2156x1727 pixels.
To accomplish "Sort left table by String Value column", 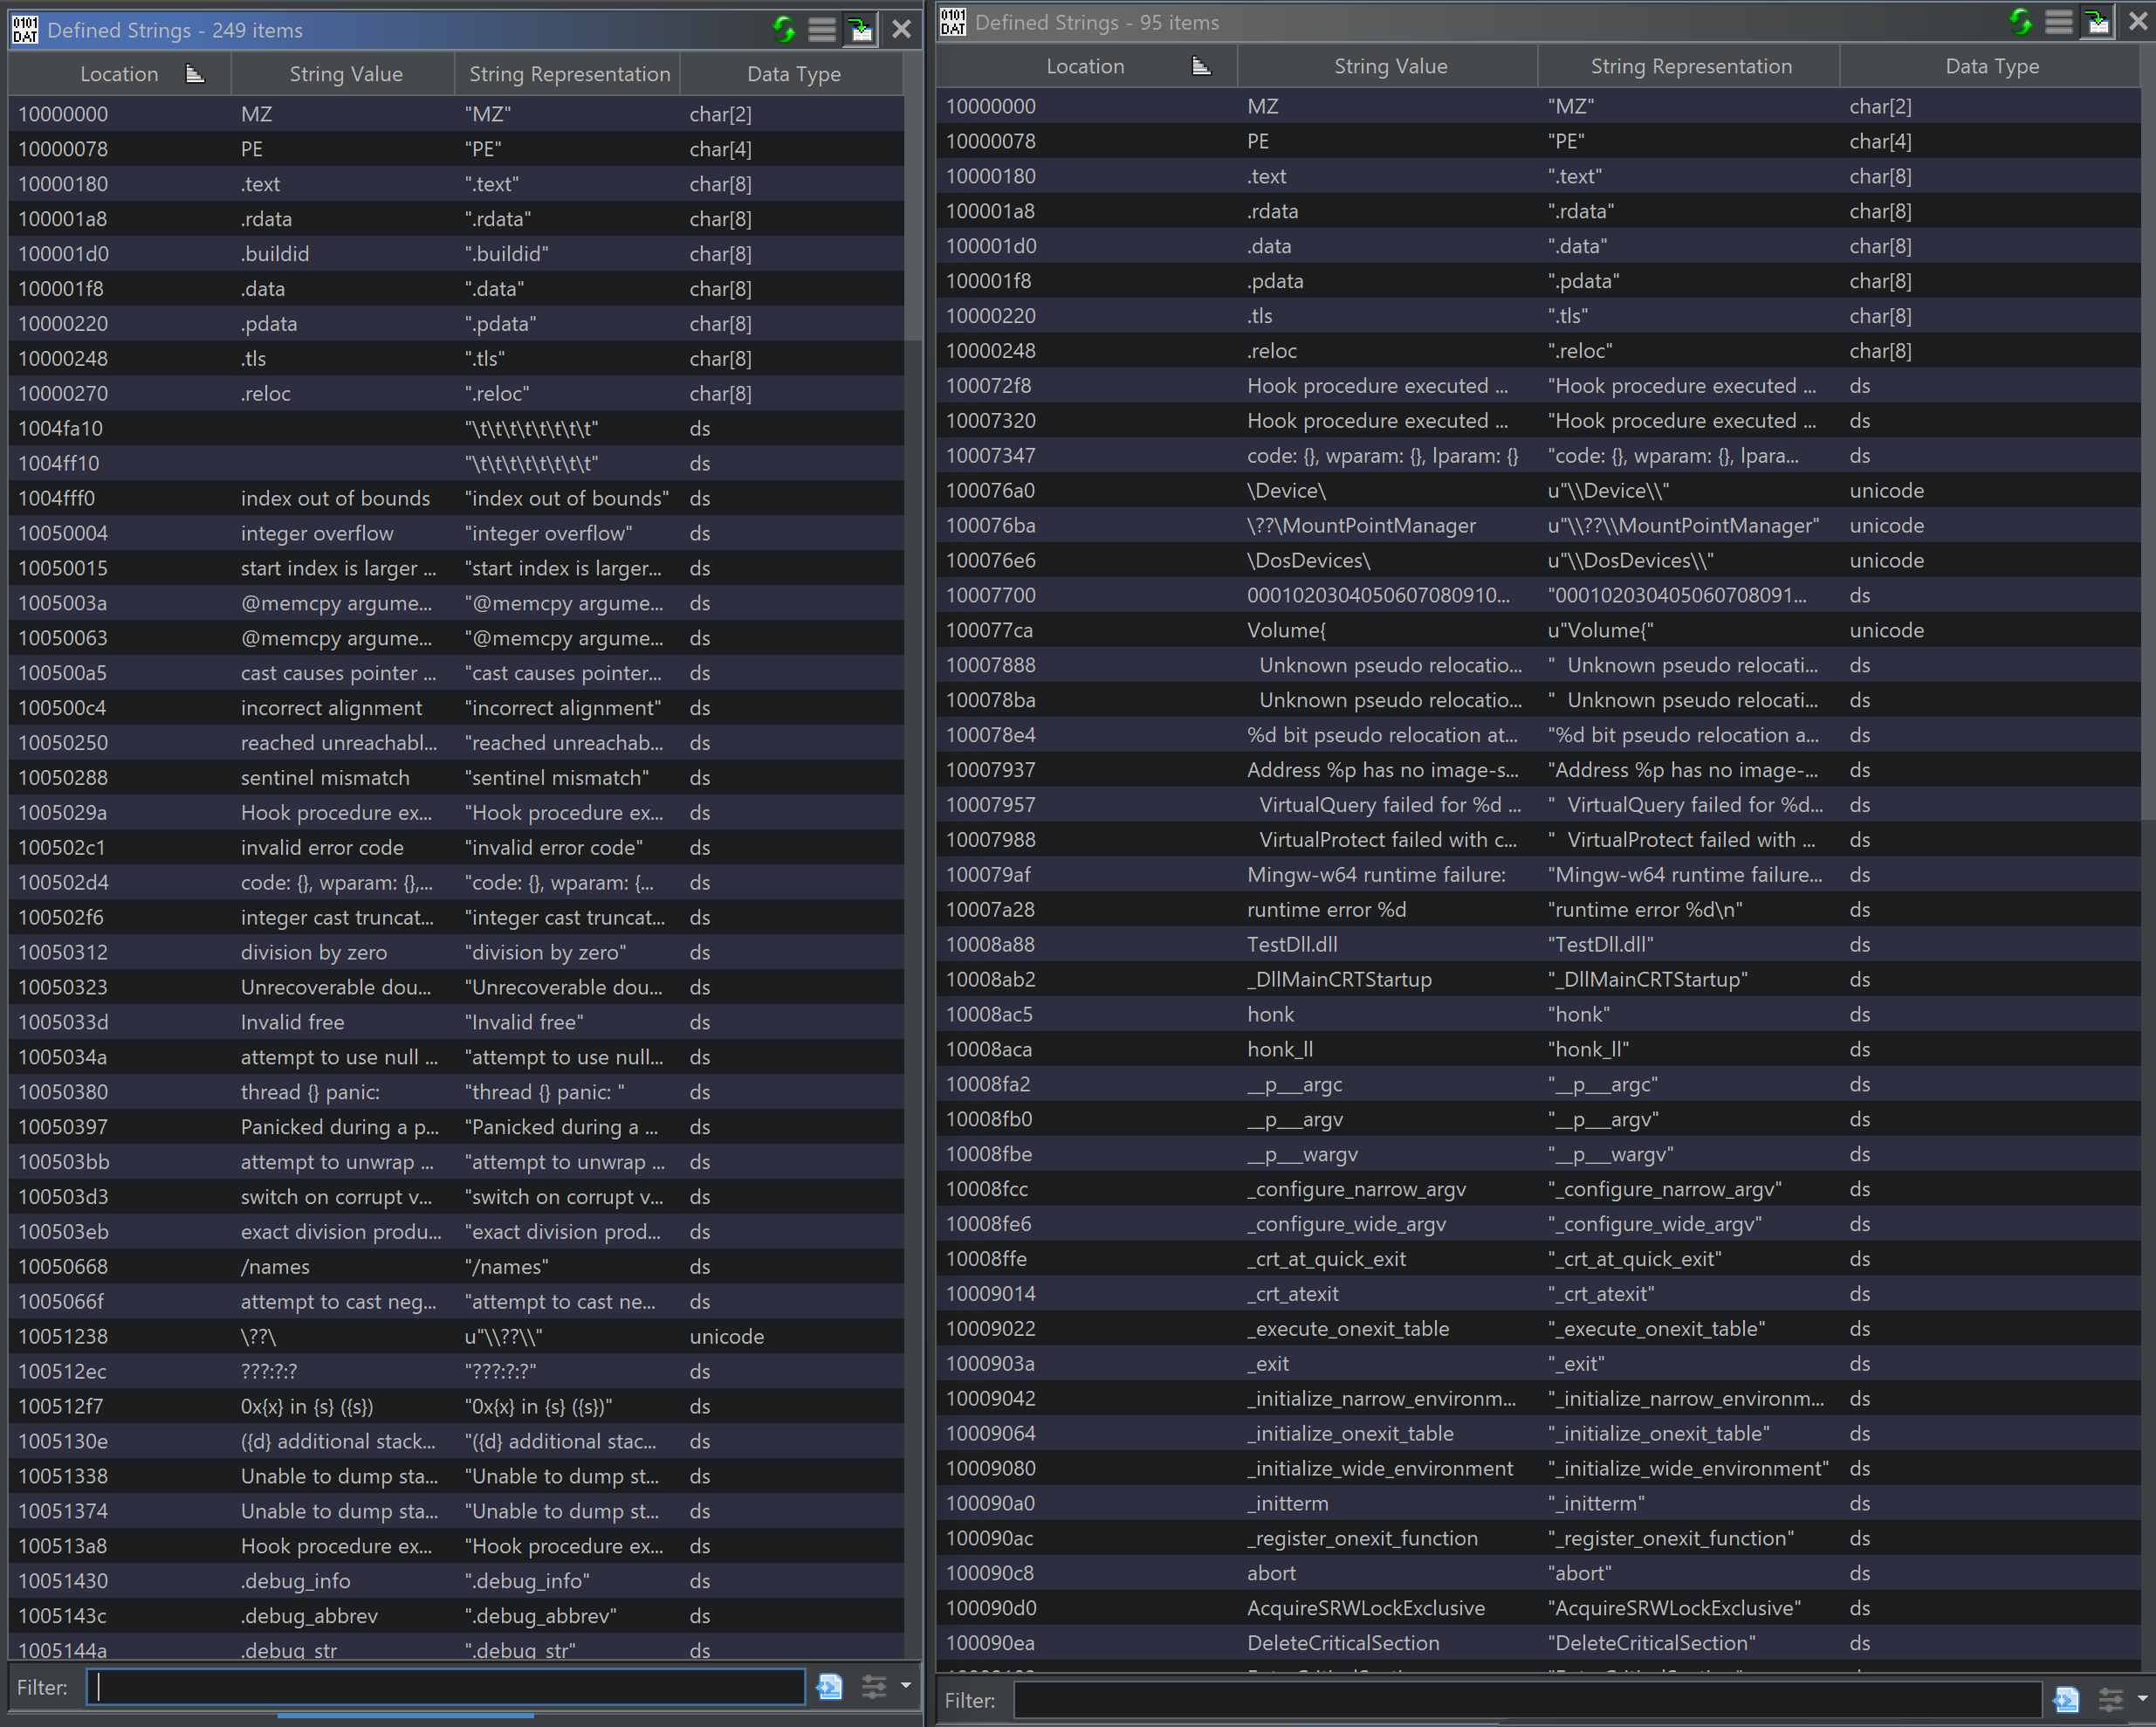I will click(x=345, y=74).
